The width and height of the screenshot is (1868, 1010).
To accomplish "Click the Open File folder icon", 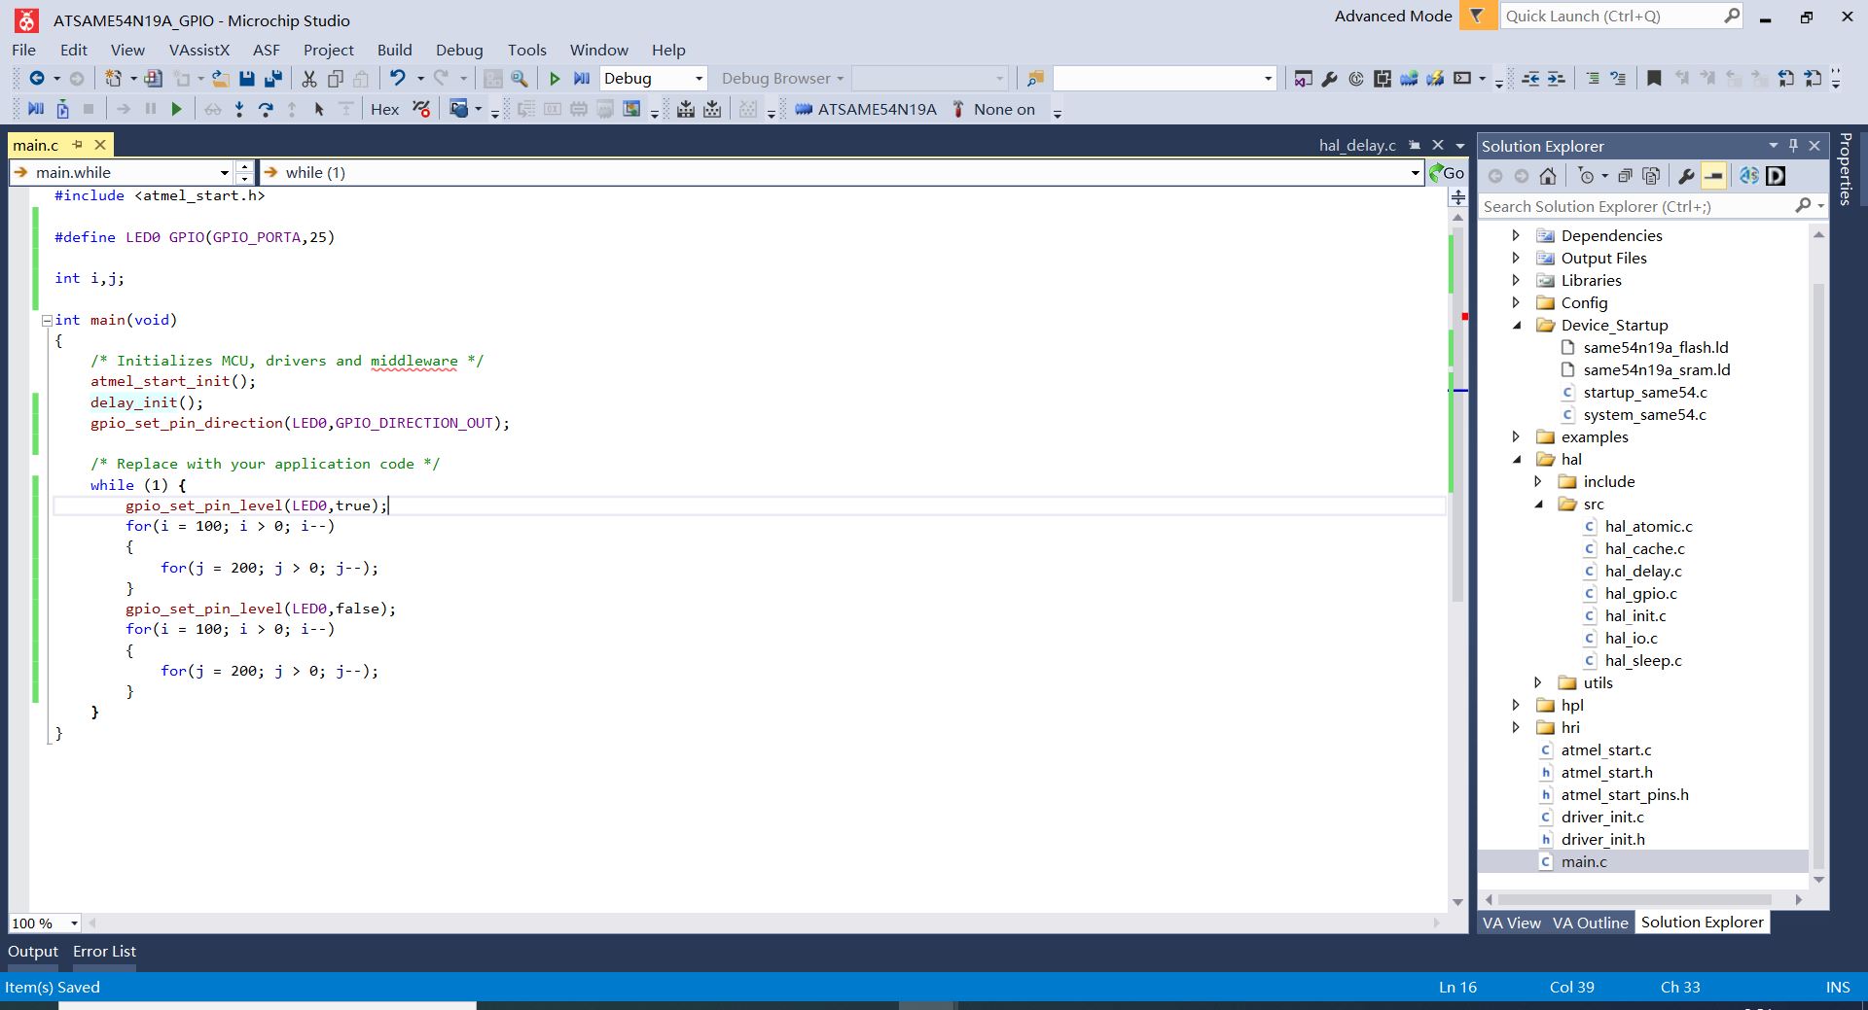I will pyautogui.click(x=221, y=79).
